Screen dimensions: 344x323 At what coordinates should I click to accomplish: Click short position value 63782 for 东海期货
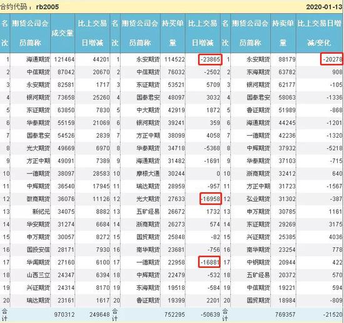click(287, 72)
